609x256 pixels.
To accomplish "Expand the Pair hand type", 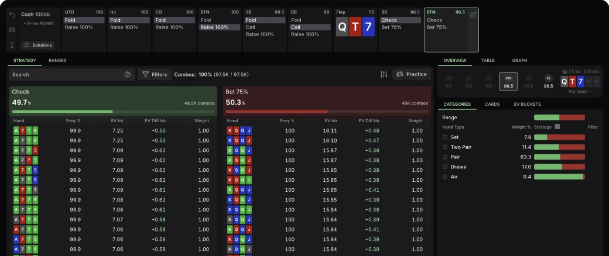I will 444,157.
